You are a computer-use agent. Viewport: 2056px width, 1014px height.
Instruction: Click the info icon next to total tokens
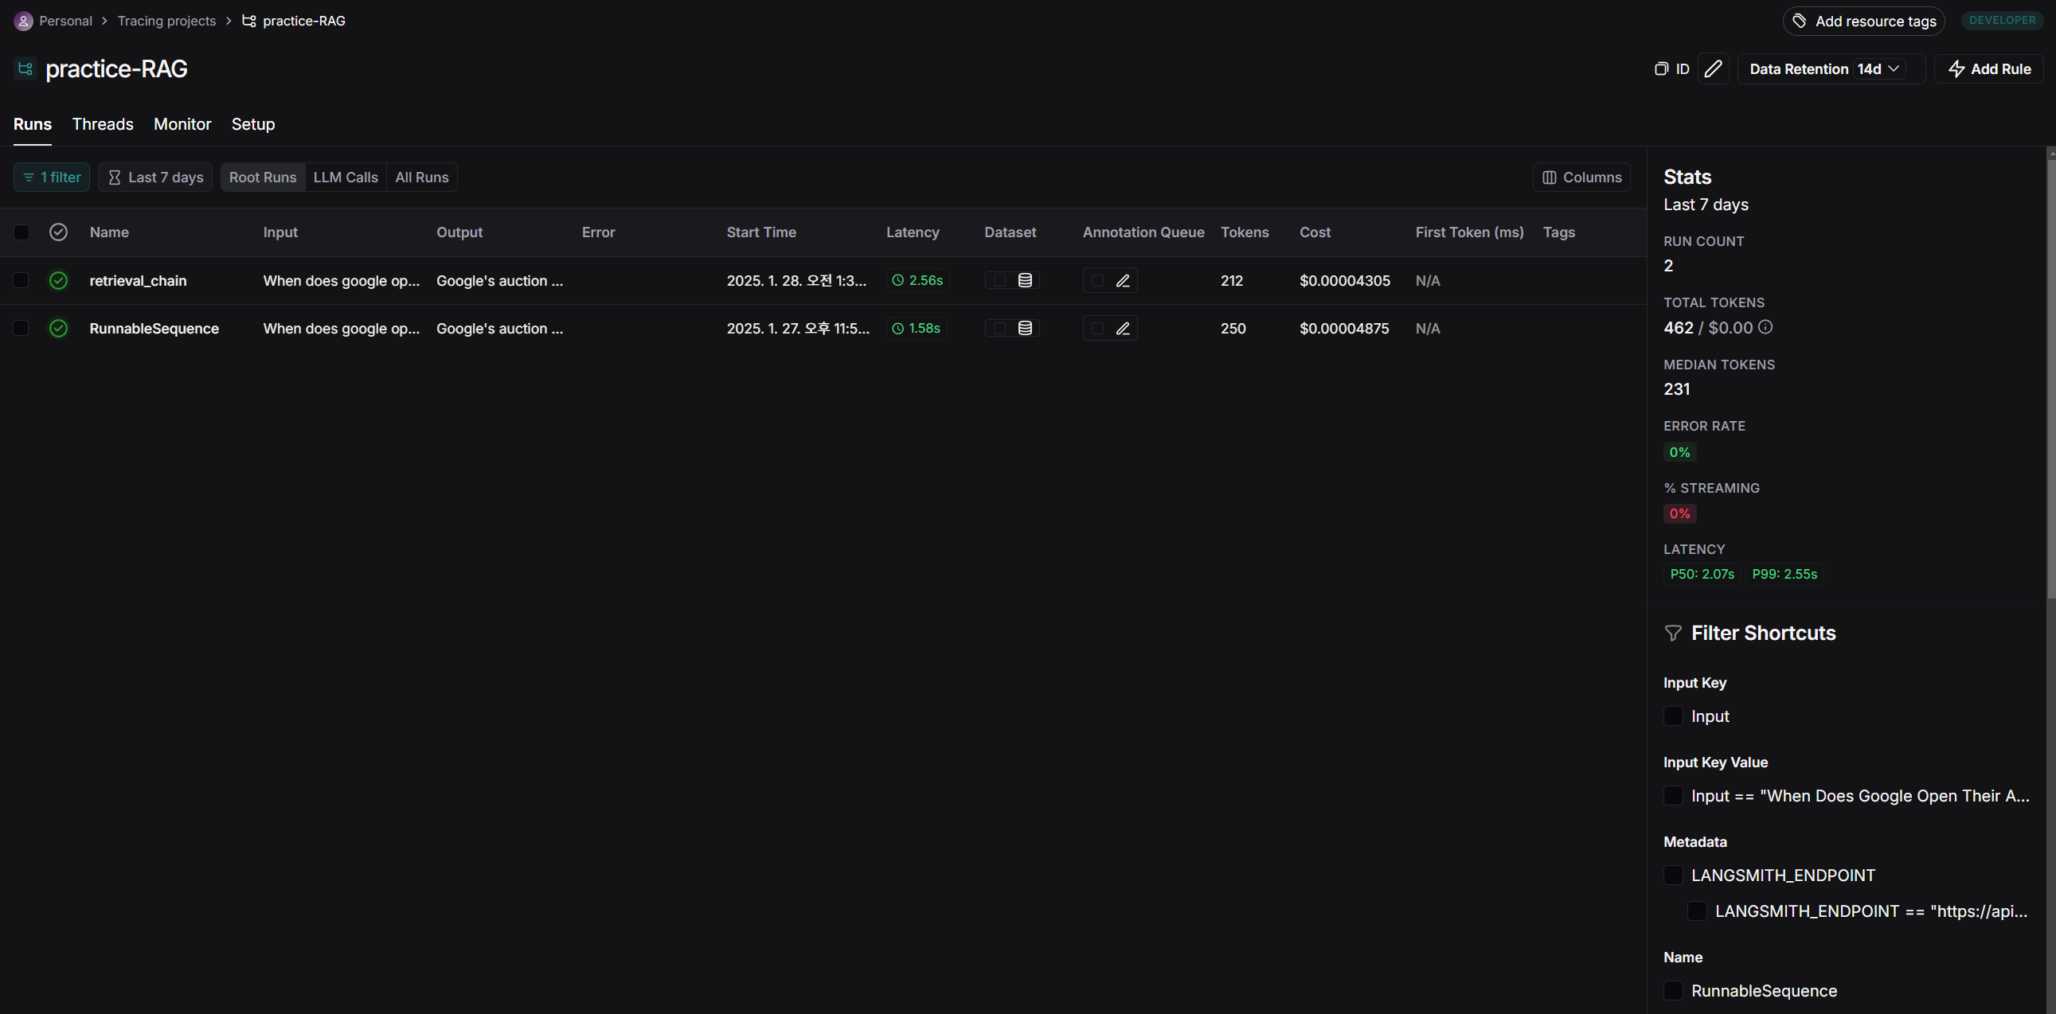1765,327
